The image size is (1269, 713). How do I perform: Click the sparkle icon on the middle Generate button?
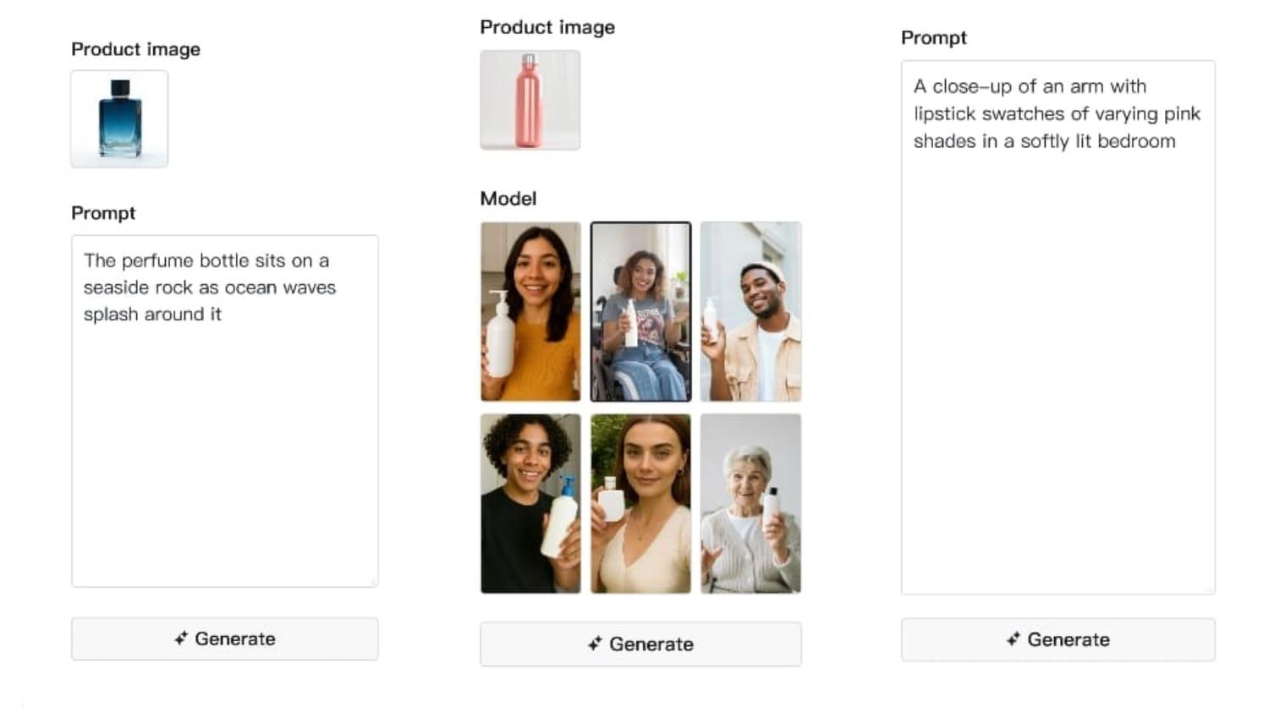(x=595, y=644)
